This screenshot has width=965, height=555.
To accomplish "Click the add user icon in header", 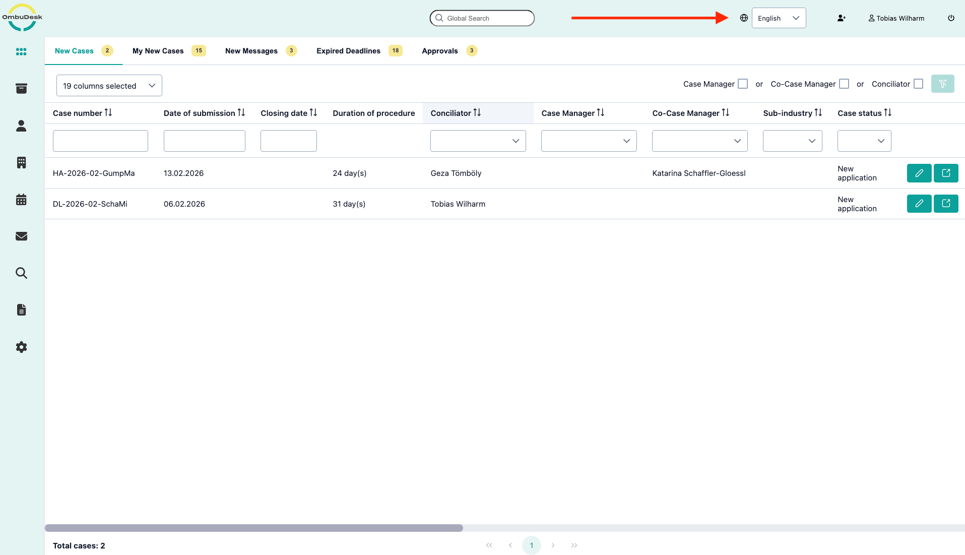I will 841,18.
